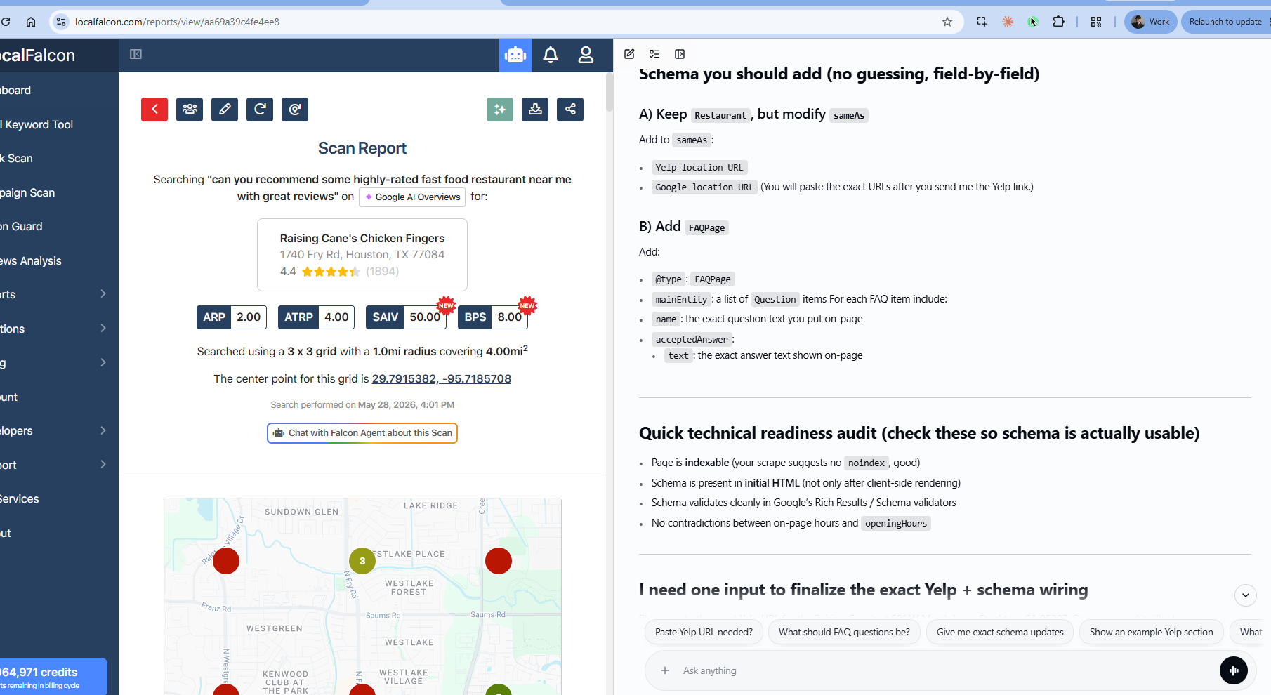
Task: Click the download report icon button
Action: click(x=535, y=110)
